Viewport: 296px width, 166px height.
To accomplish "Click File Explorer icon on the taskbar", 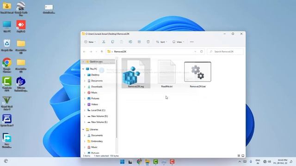I will (x=147, y=162).
